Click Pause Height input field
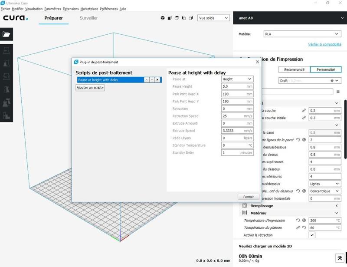 tap(237, 86)
